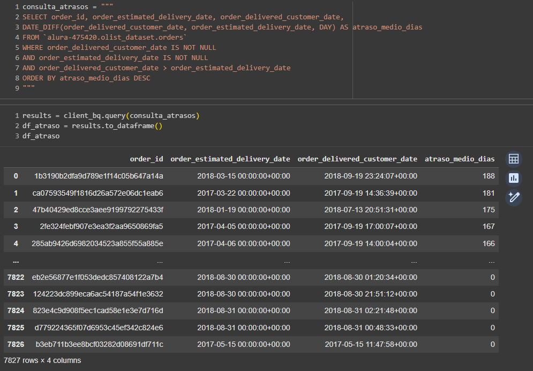Select the order_estimated_delivery_date column header
Screen dimensions: 533x371
[x=230, y=159]
